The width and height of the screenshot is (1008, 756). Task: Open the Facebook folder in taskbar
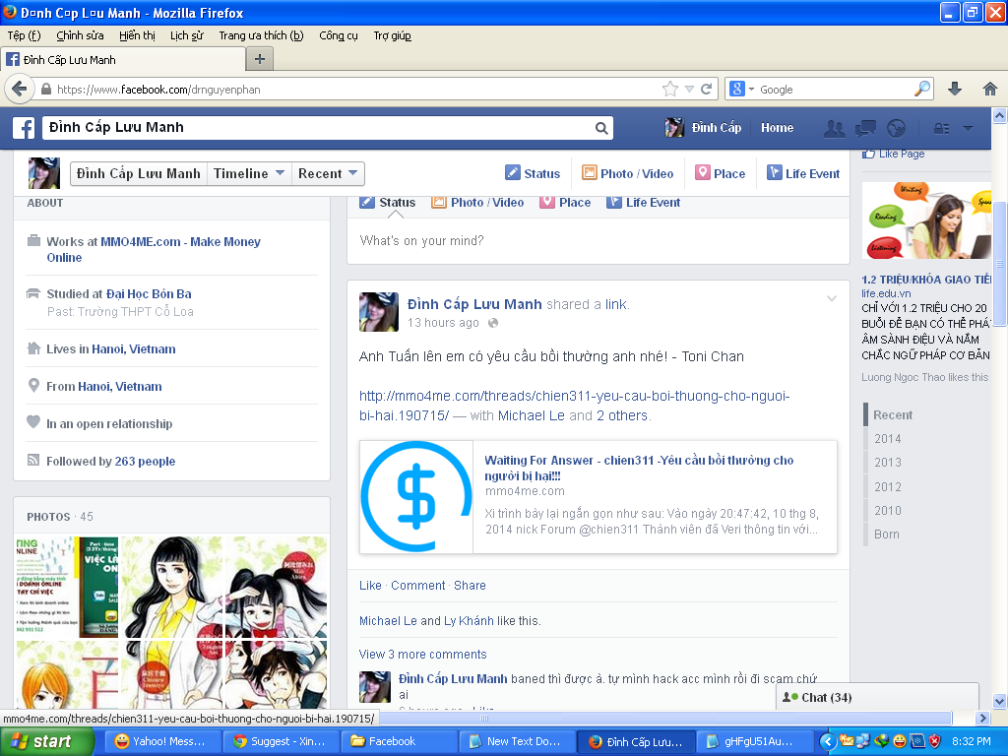(x=400, y=741)
